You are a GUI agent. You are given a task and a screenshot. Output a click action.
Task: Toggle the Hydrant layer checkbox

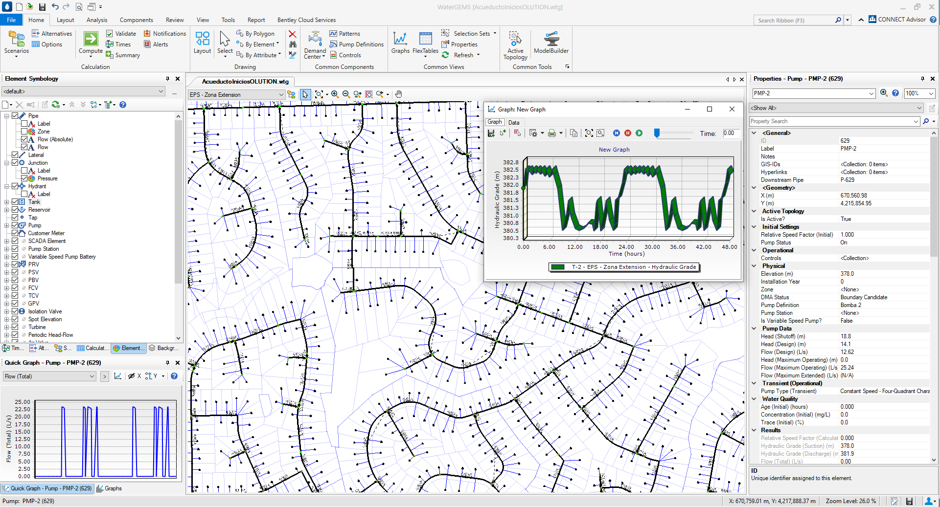tap(15, 186)
